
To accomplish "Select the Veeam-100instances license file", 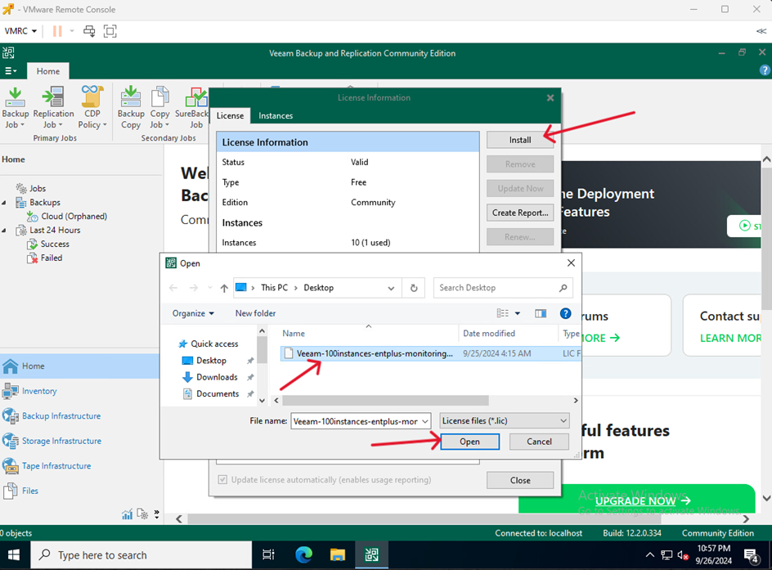I will point(373,354).
